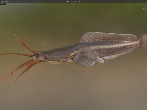
Task: Open the Object menu in viewport header
Action: coord(6,2)
